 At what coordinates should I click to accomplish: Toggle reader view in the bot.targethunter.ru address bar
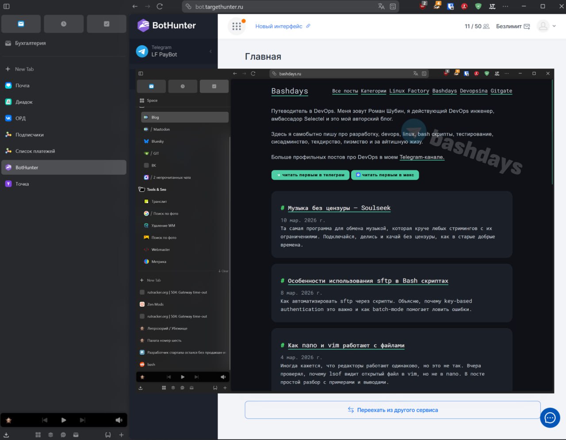coord(393,7)
